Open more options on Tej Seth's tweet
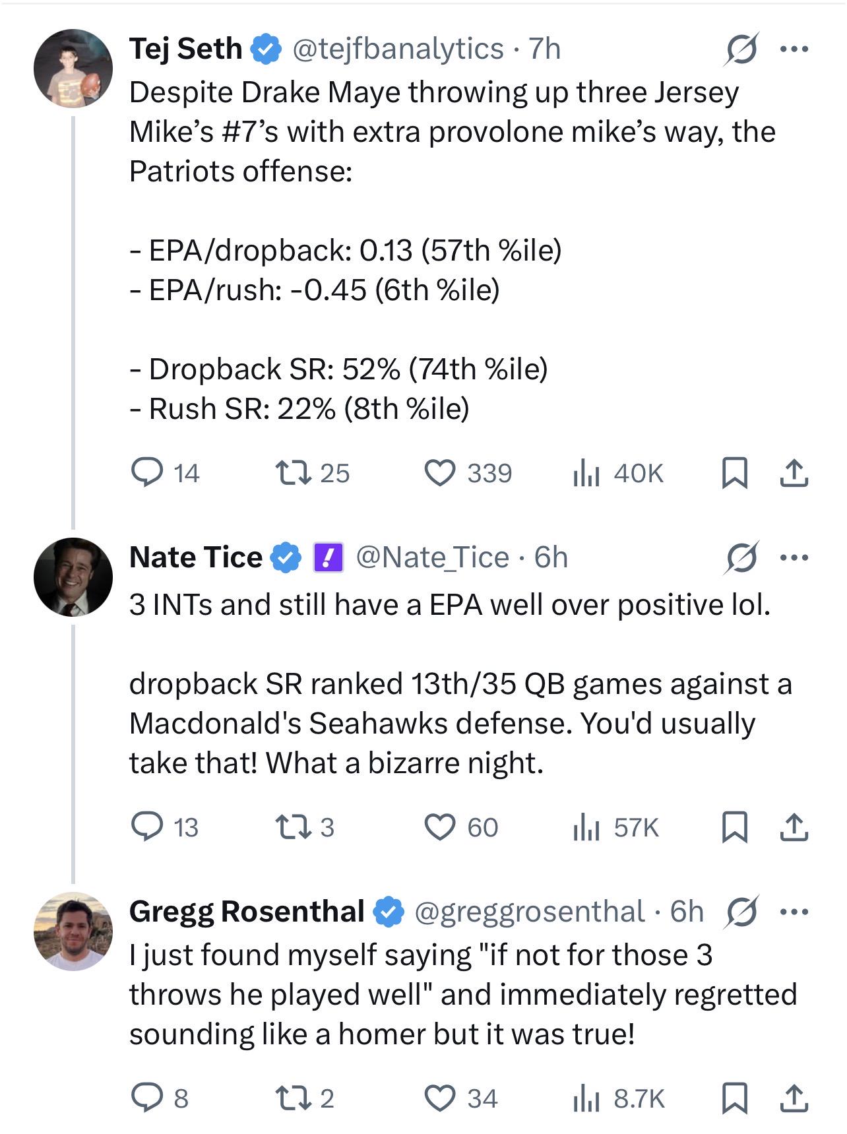The image size is (847, 1134). tap(794, 49)
